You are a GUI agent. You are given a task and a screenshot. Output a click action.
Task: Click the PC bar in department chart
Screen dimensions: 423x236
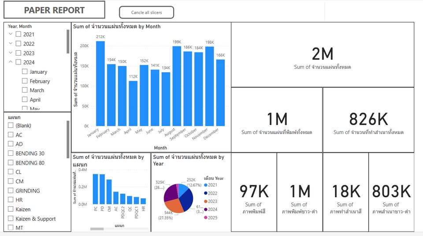click(x=96, y=189)
